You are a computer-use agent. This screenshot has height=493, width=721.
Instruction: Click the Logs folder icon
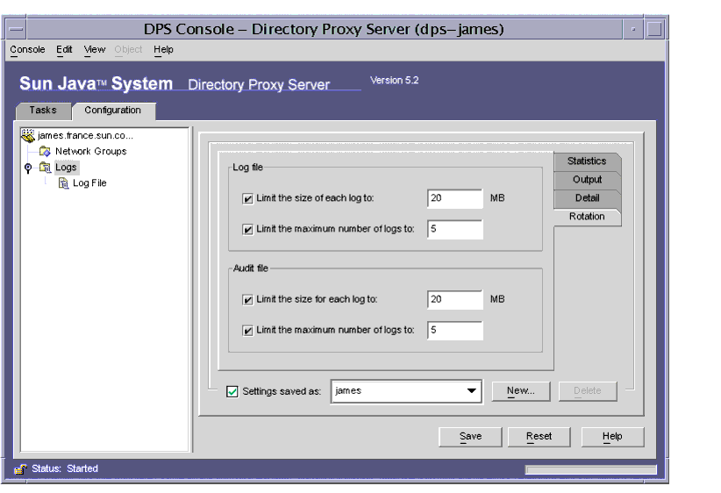pos(45,167)
